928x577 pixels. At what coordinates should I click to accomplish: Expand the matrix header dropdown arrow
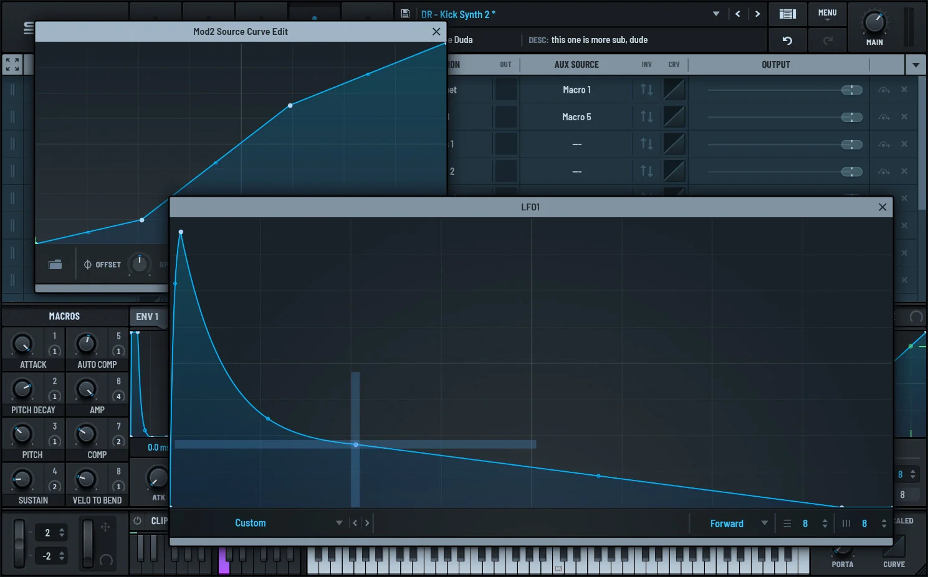[x=916, y=65]
